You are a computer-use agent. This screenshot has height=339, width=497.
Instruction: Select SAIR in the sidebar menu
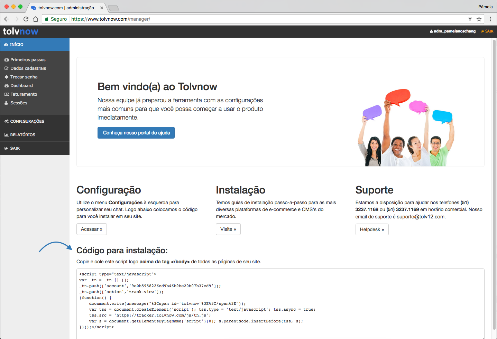coord(35,148)
